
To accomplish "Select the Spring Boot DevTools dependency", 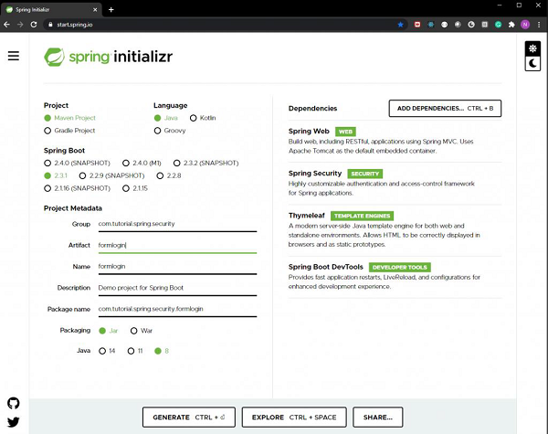I will pyautogui.click(x=395, y=277).
